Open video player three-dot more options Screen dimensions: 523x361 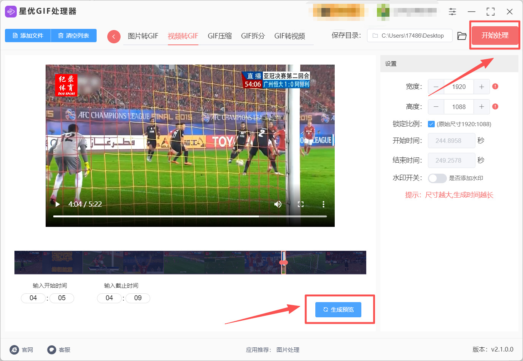(x=323, y=204)
